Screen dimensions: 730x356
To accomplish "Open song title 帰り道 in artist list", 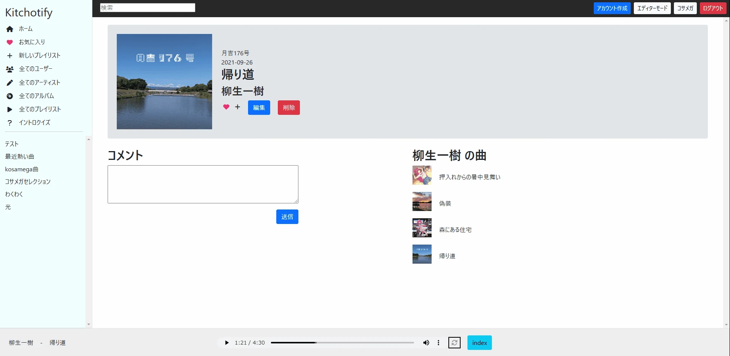I will pos(447,256).
